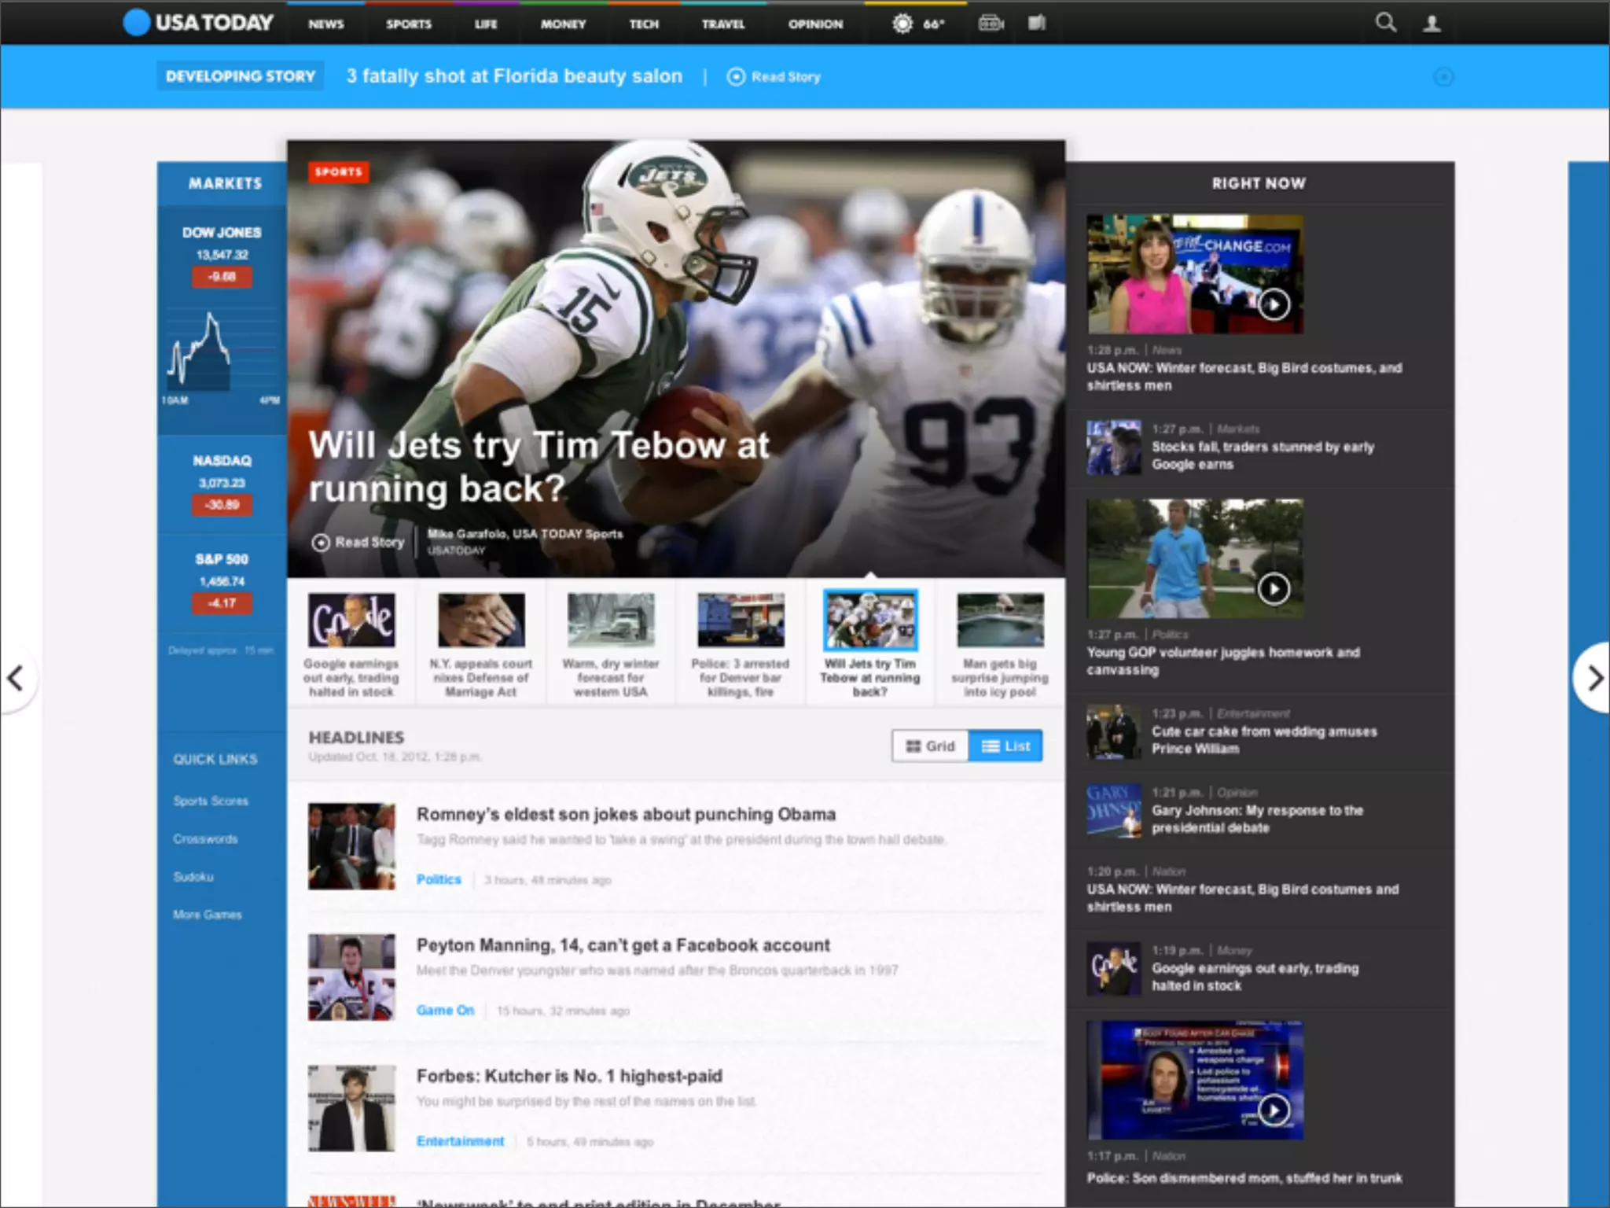The image size is (1610, 1208).
Task: Open the Money menu
Action: 563,24
